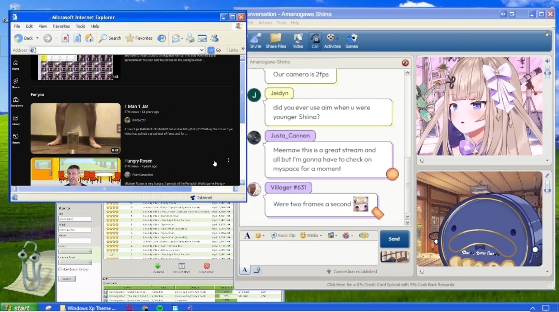Click the block contact icon beside Amanogawa Shiina
This screenshot has height=312, width=559.
(405, 63)
